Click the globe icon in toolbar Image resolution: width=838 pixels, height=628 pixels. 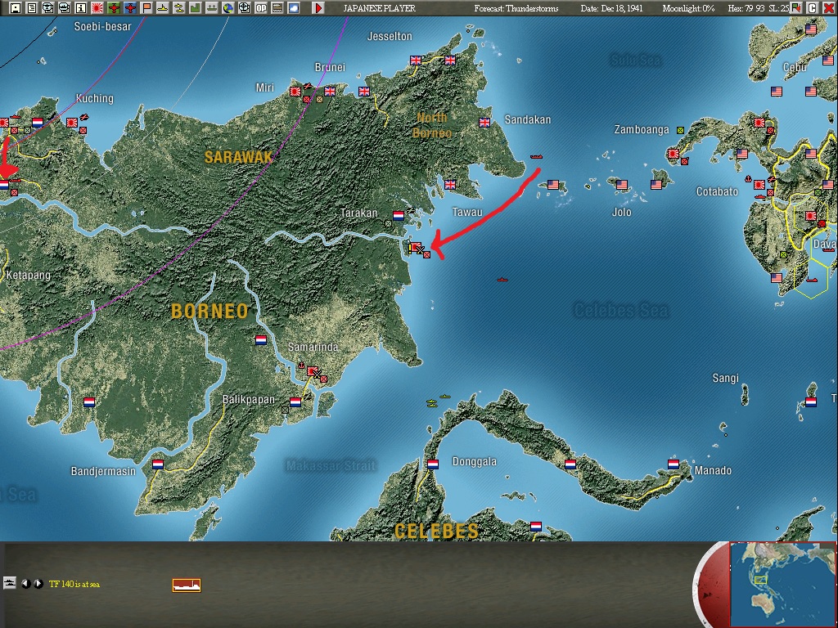pyautogui.click(x=228, y=8)
